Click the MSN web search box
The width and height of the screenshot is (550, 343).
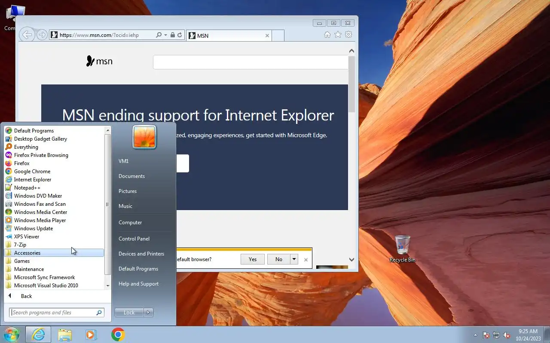point(251,62)
